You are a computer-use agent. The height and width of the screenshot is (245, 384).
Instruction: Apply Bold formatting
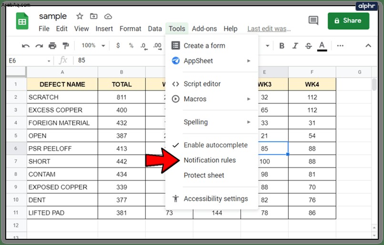282,46
